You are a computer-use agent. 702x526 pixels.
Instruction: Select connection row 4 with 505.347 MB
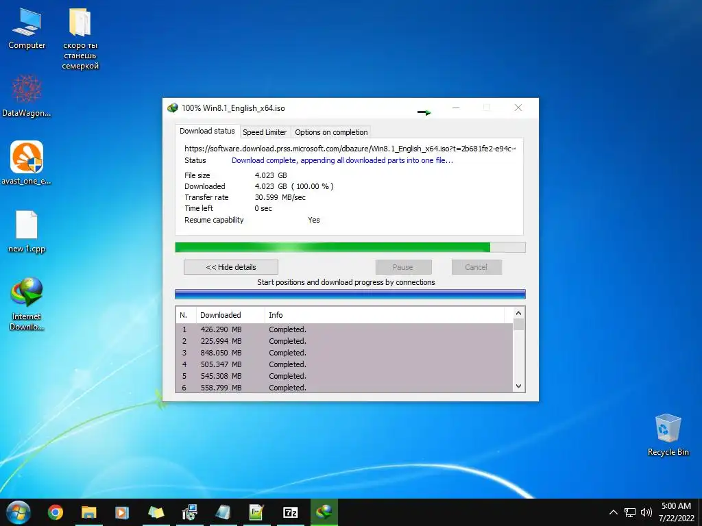(344, 364)
